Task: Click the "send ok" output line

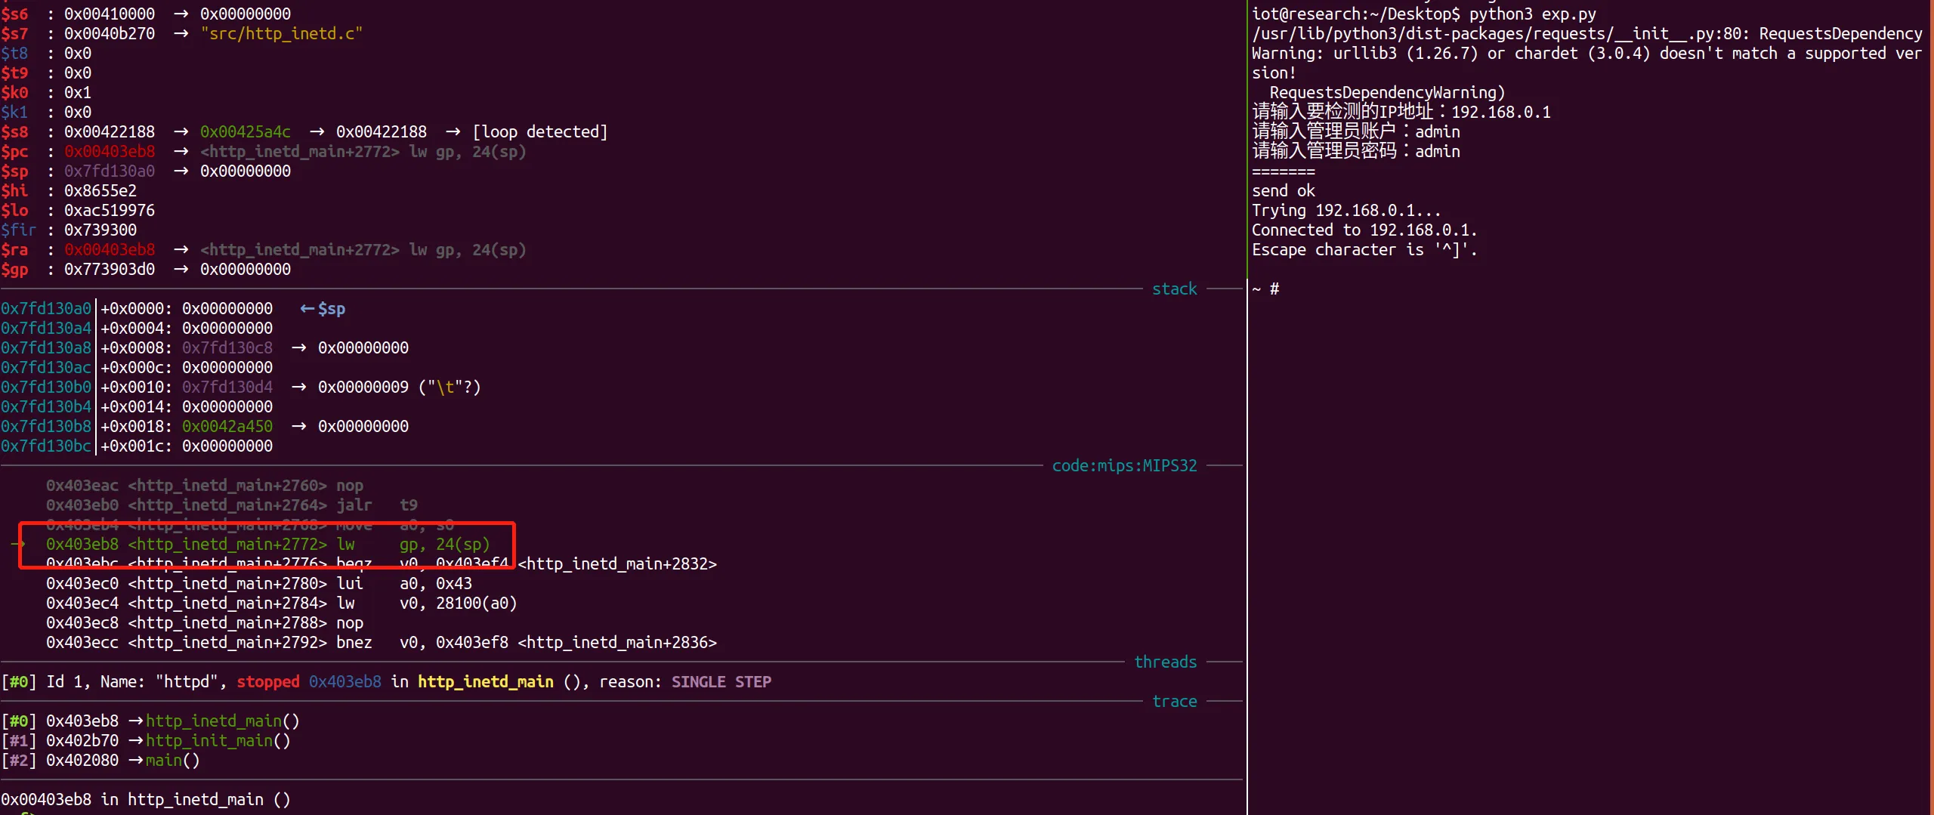Action: click(x=1283, y=191)
